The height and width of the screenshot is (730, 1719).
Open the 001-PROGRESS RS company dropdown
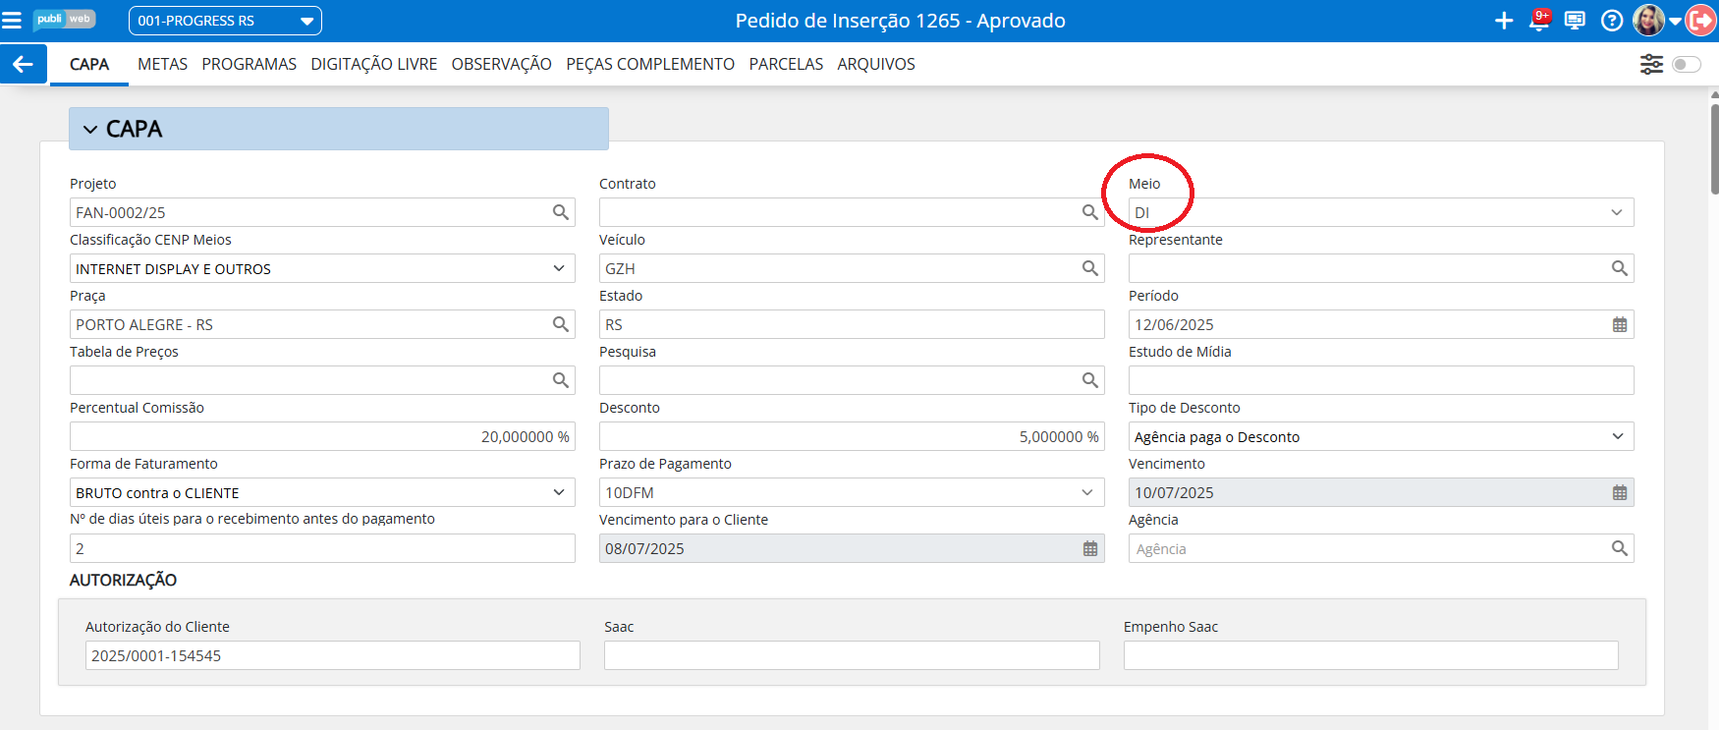point(225,21)
